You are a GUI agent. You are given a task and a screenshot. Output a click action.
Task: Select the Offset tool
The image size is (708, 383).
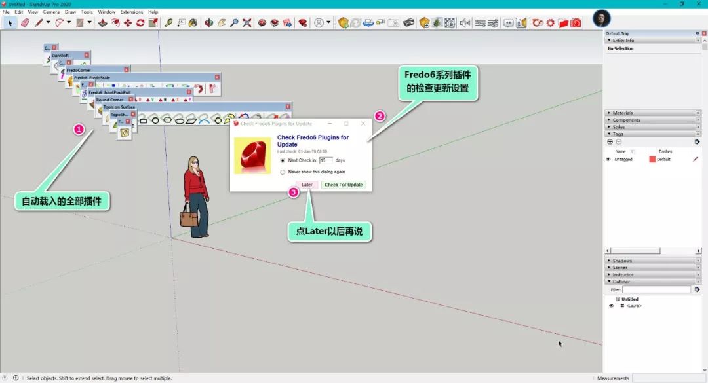[x=115, y=22]
